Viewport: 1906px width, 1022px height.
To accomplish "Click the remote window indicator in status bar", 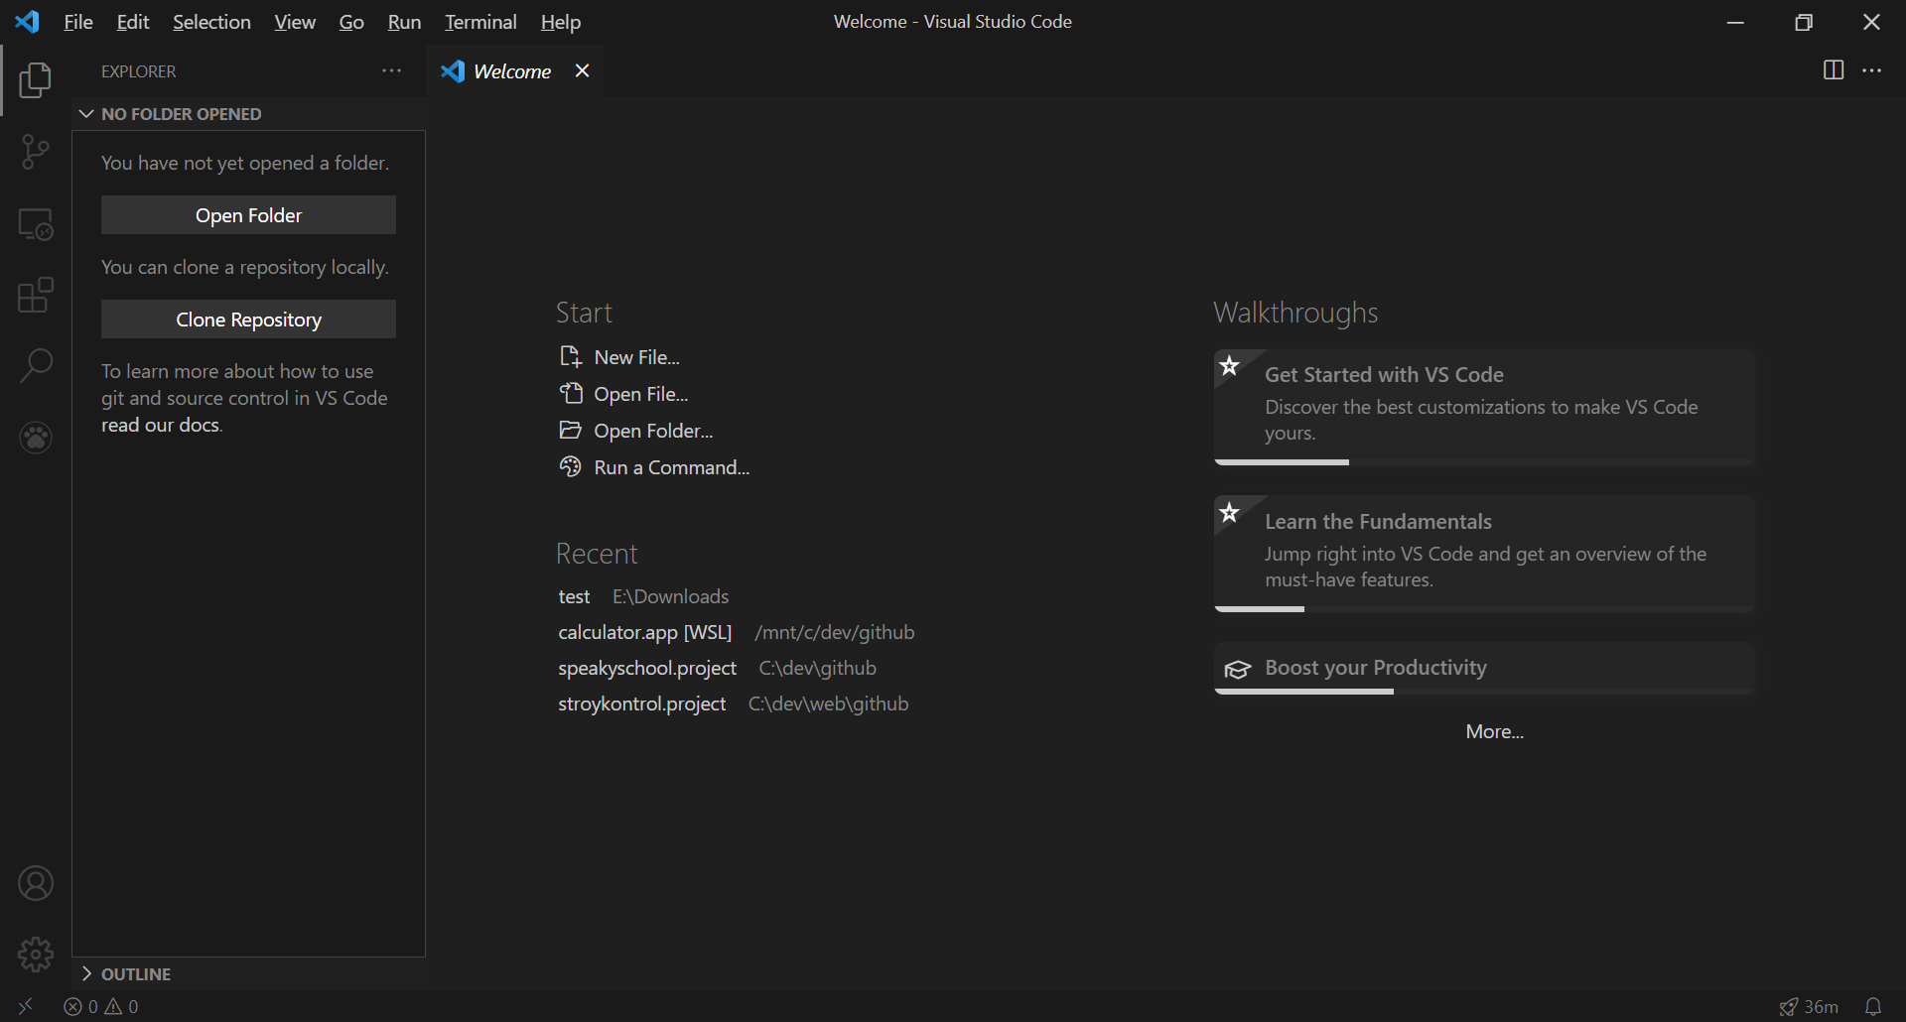I will [26, 1006].
